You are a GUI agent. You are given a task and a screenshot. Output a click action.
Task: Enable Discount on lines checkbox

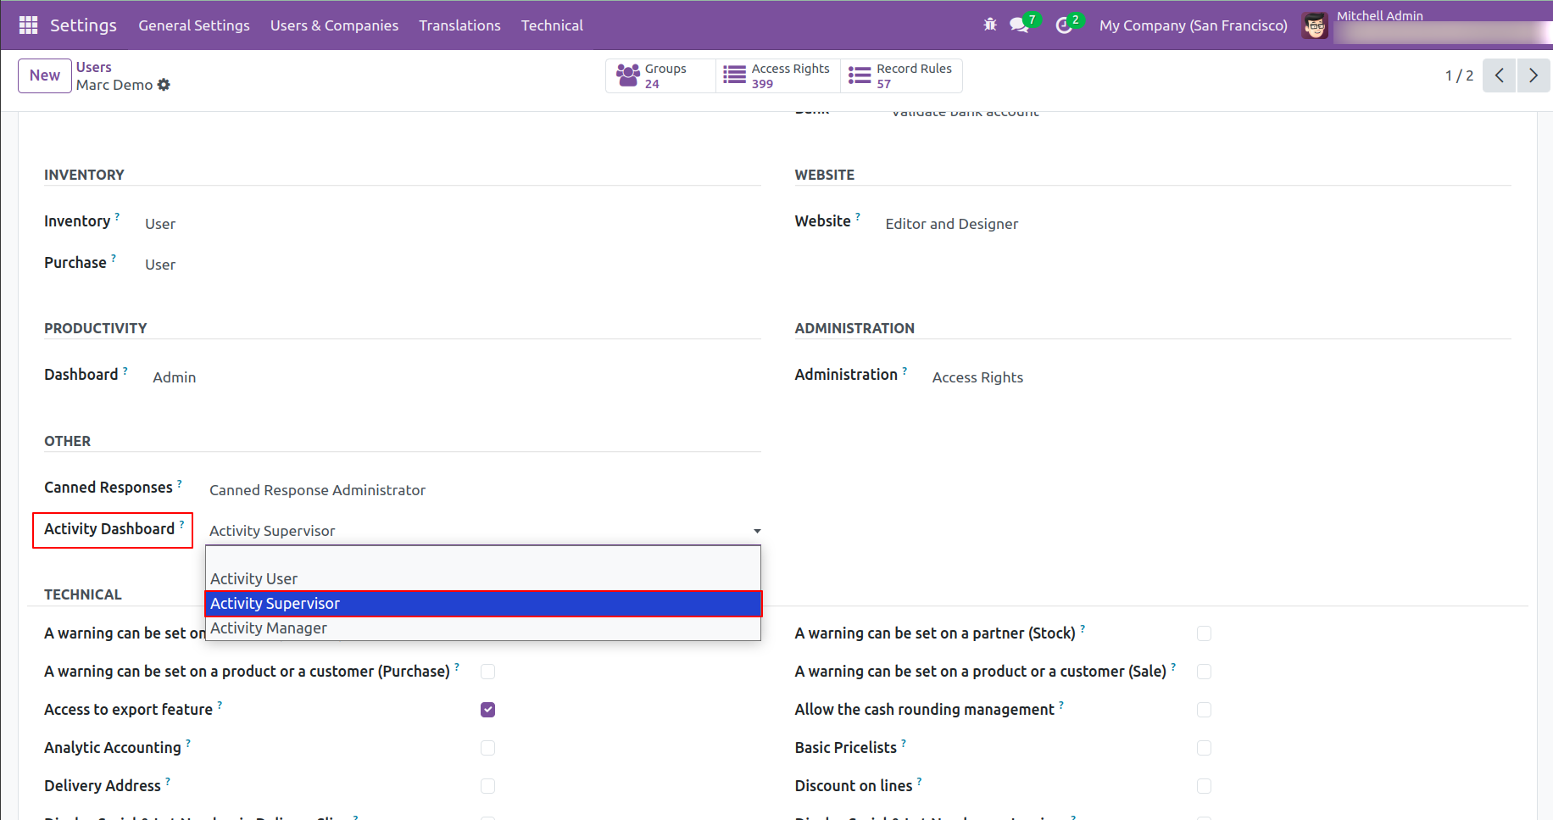[x=1204, y=786]
